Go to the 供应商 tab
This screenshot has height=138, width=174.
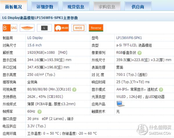[138, 6]
